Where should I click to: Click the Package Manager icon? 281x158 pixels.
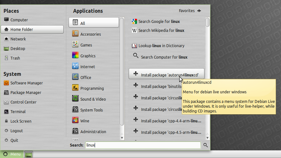click(x=6, y=92)
